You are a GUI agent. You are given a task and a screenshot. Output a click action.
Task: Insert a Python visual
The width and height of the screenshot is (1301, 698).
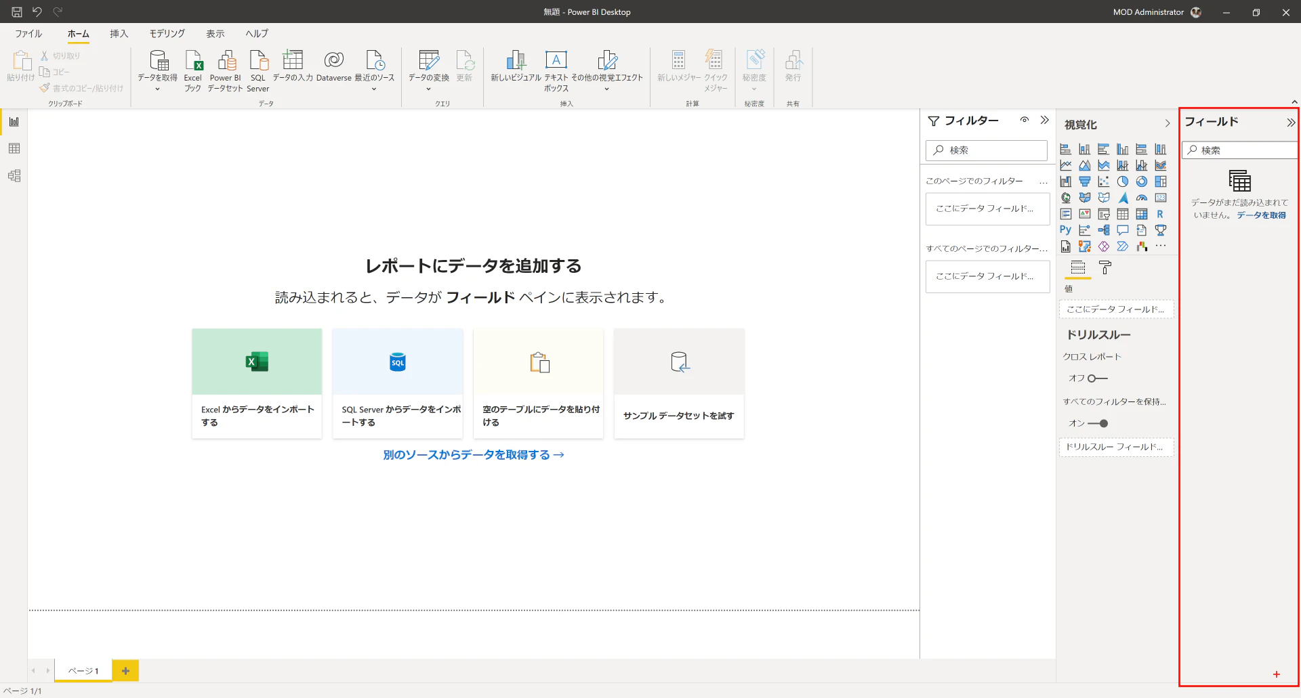(1066, 230)
